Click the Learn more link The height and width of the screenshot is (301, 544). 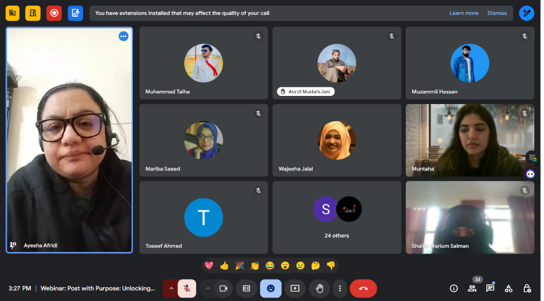[464, 13]
